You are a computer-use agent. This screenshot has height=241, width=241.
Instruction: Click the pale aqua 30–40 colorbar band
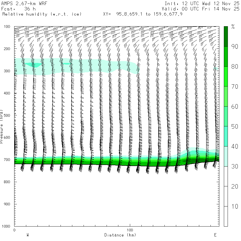pyautogui.click(x=226, y=156)
